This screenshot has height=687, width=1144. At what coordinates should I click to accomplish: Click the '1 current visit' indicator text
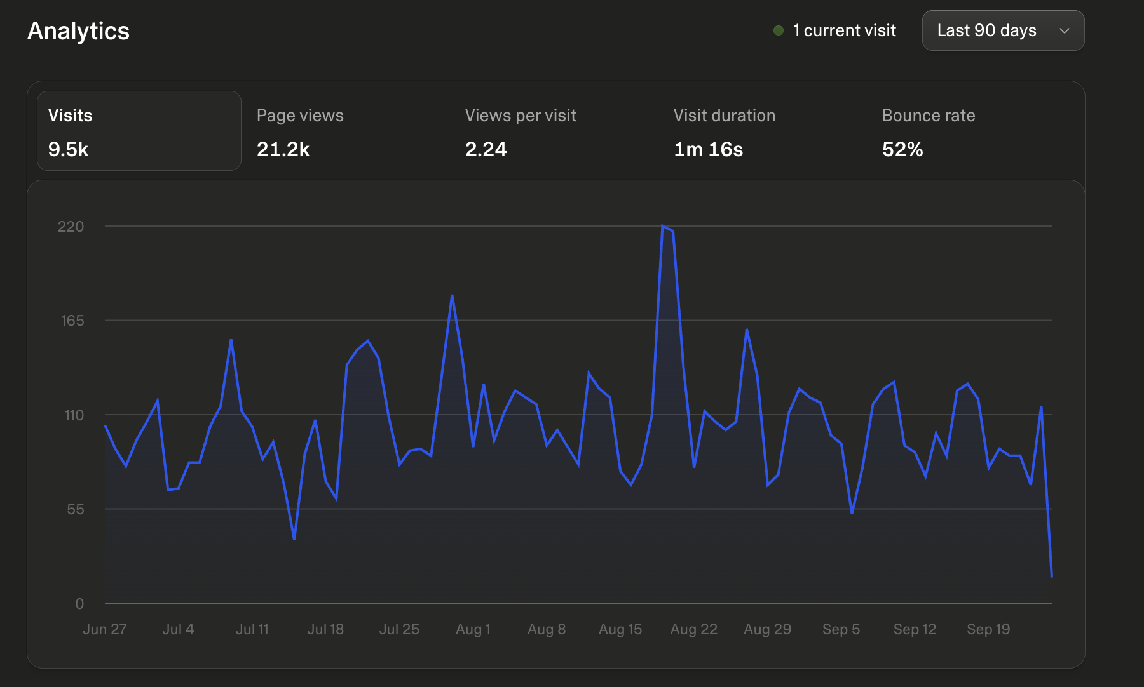point(845,30)
